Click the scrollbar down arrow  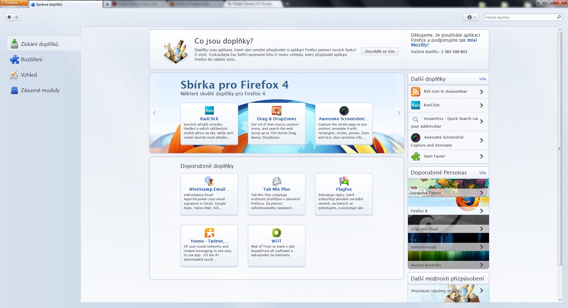click(559, 300)
